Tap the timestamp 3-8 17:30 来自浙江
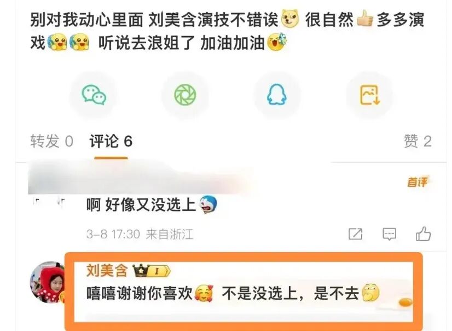This screenshot has width=452, height=331. pos(140,234)
